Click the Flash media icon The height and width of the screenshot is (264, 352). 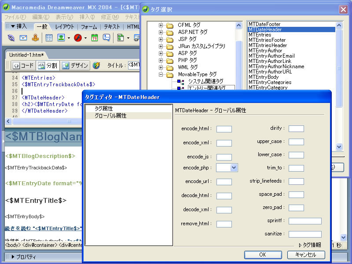78,38
